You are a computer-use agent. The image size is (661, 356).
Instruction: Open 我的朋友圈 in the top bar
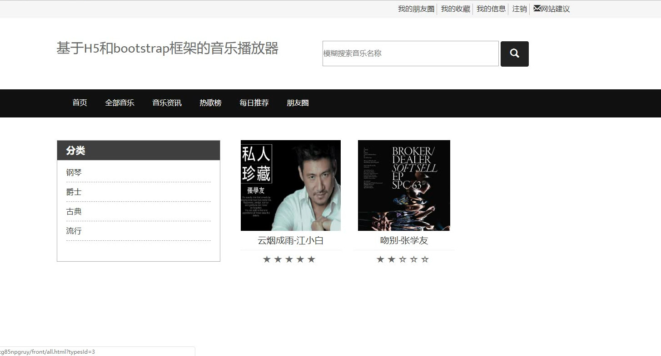[x=416, y=9]
